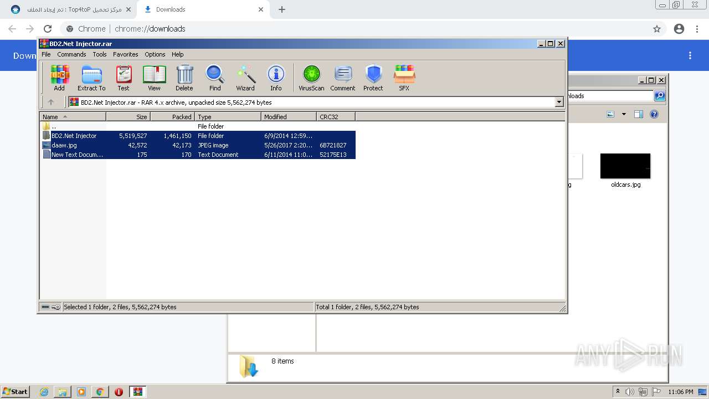Open the Opera taskbar icon

pyautogui.click(x=119, y=392)
